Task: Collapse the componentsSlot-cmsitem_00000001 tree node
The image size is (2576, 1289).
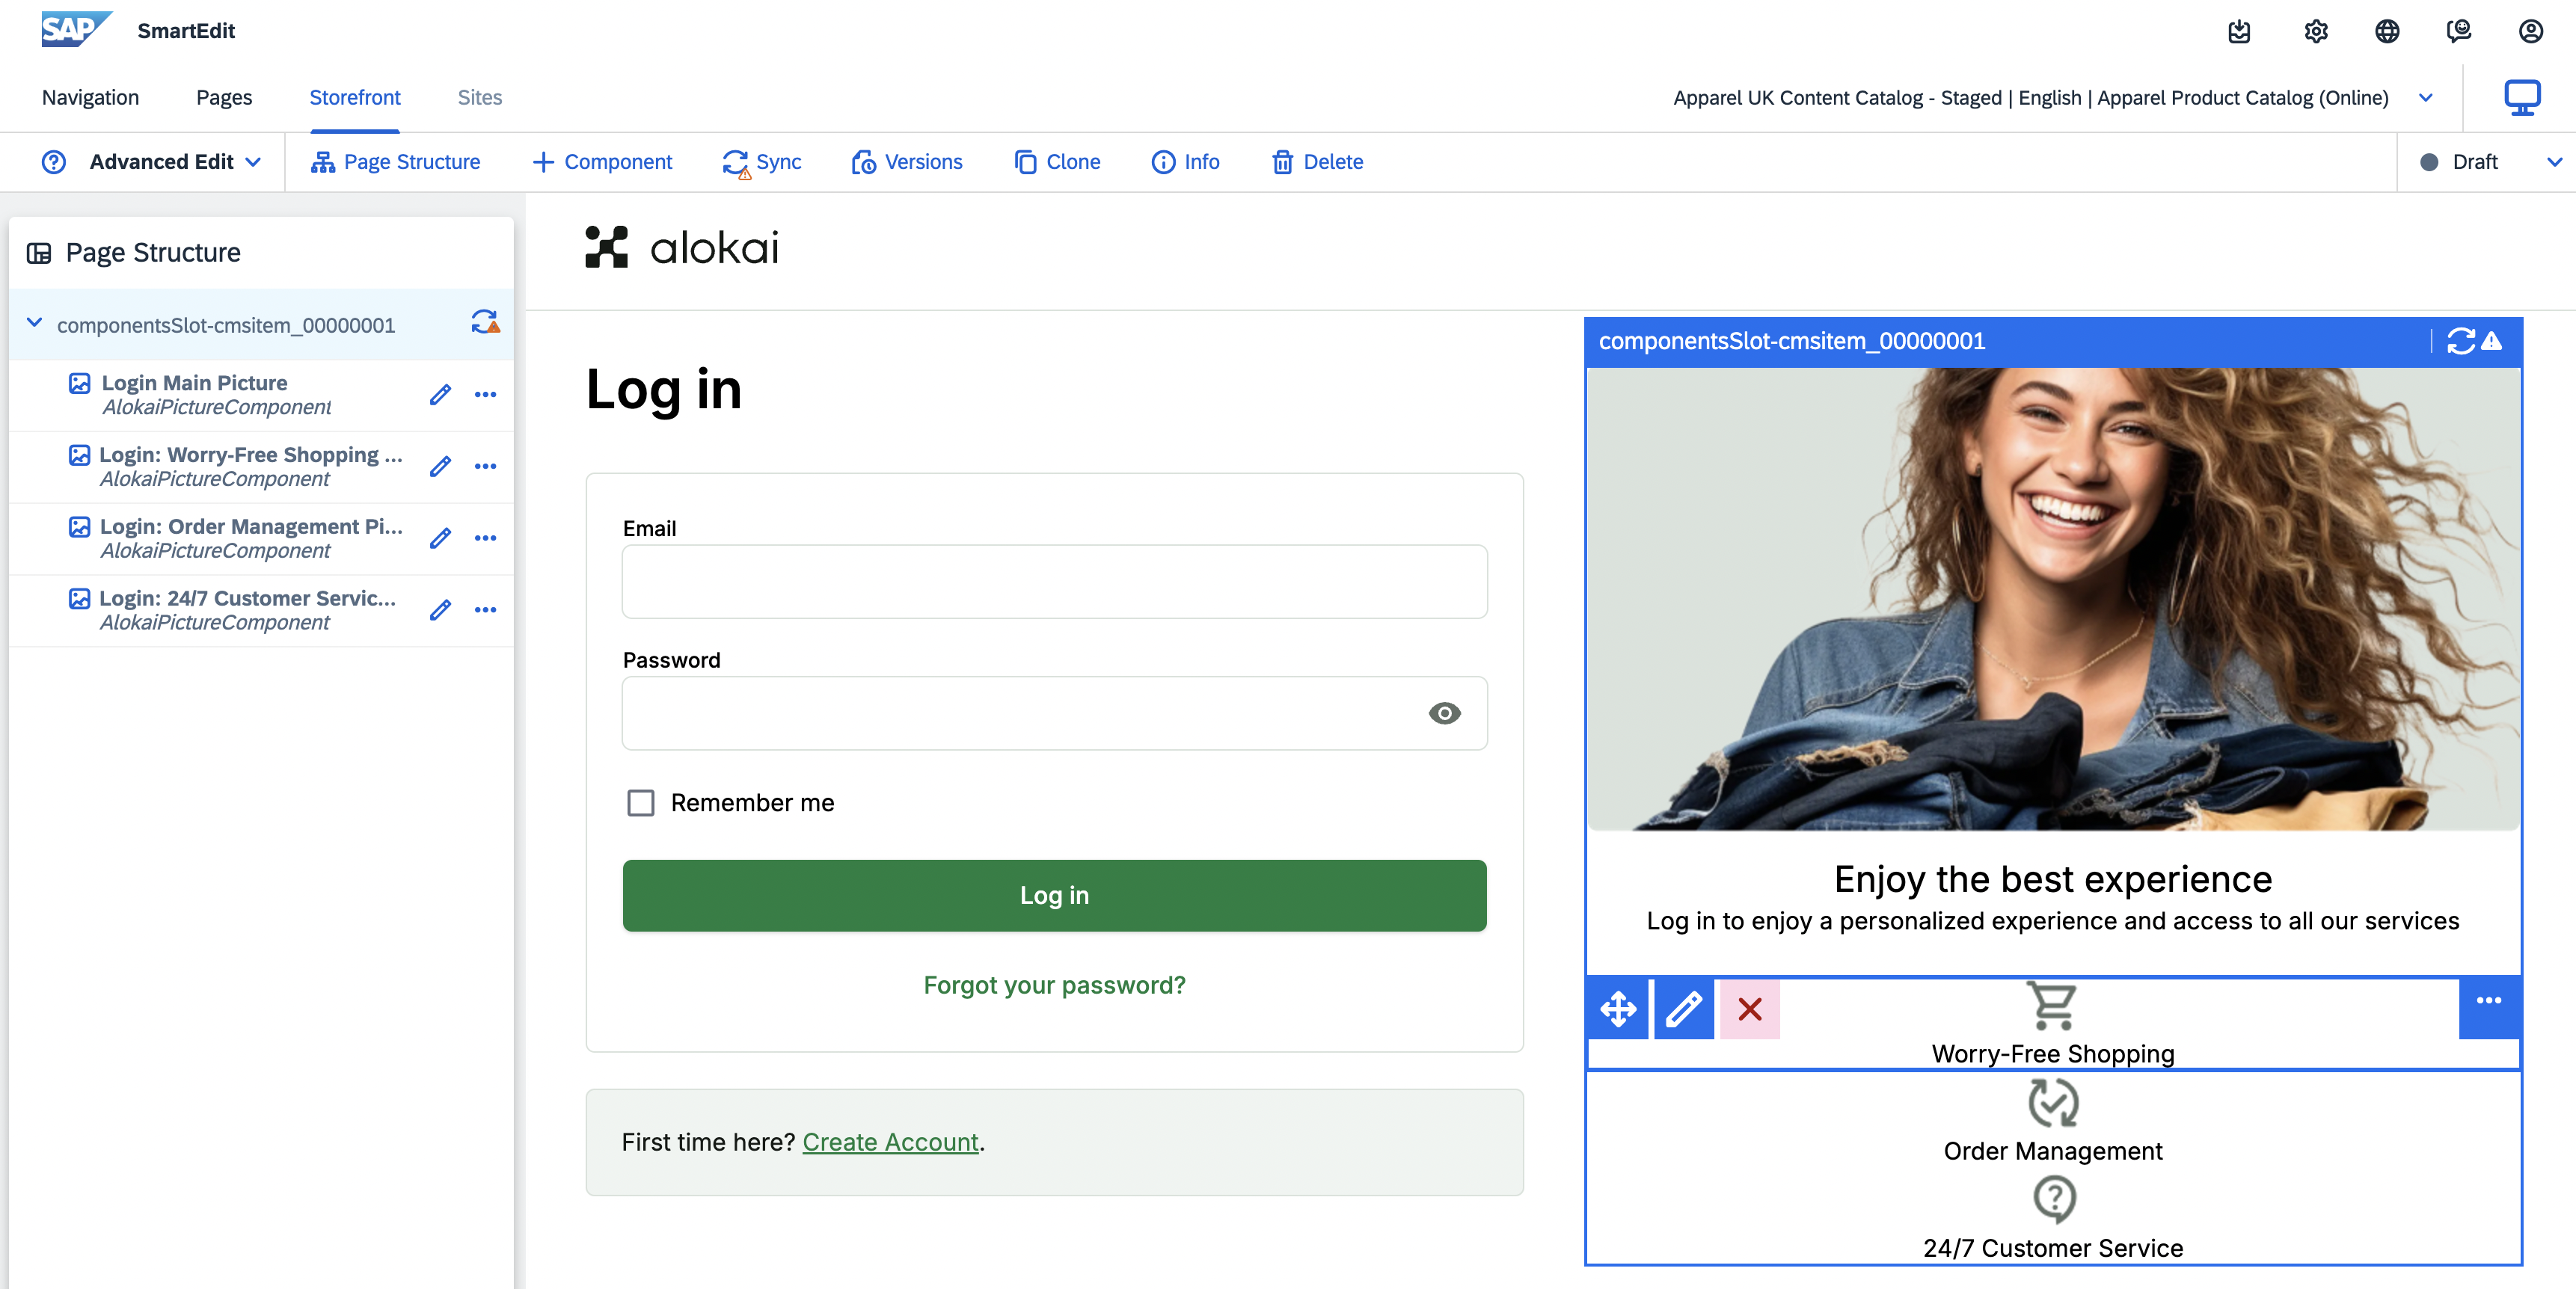Action: (34, 323)
